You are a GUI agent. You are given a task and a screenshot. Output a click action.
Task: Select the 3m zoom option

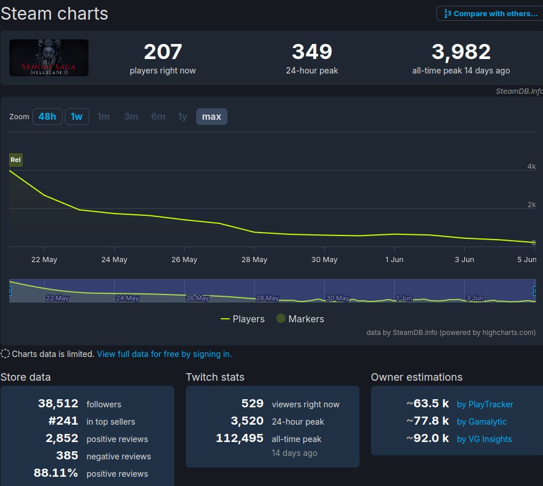[x=131, y=117]
